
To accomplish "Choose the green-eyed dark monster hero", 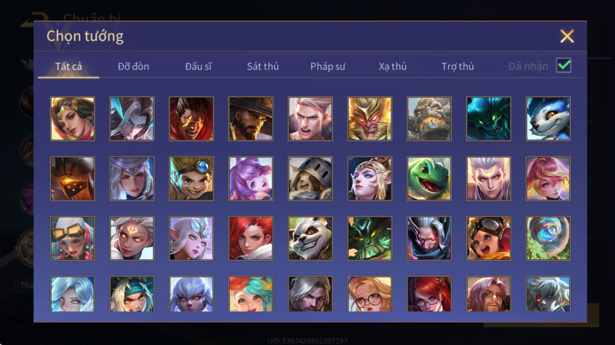I will [489, 119].
